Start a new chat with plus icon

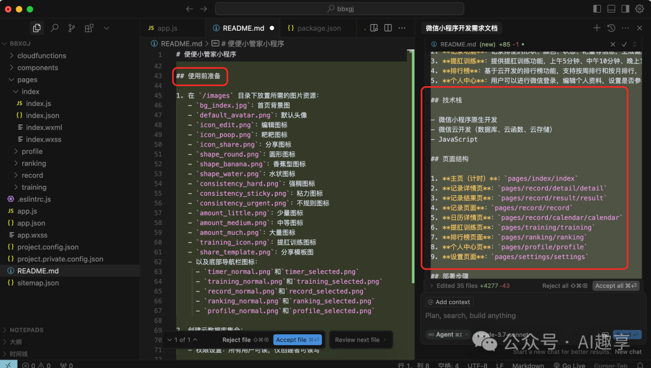pyautogui.click(x=597, y=28)
